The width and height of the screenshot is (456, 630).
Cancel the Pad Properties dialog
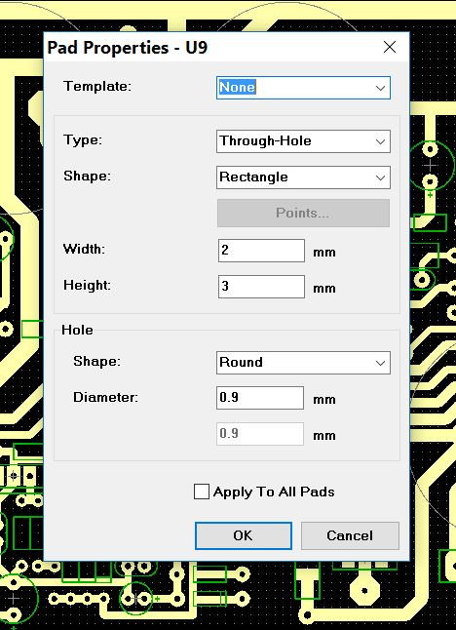coord(350,535)
